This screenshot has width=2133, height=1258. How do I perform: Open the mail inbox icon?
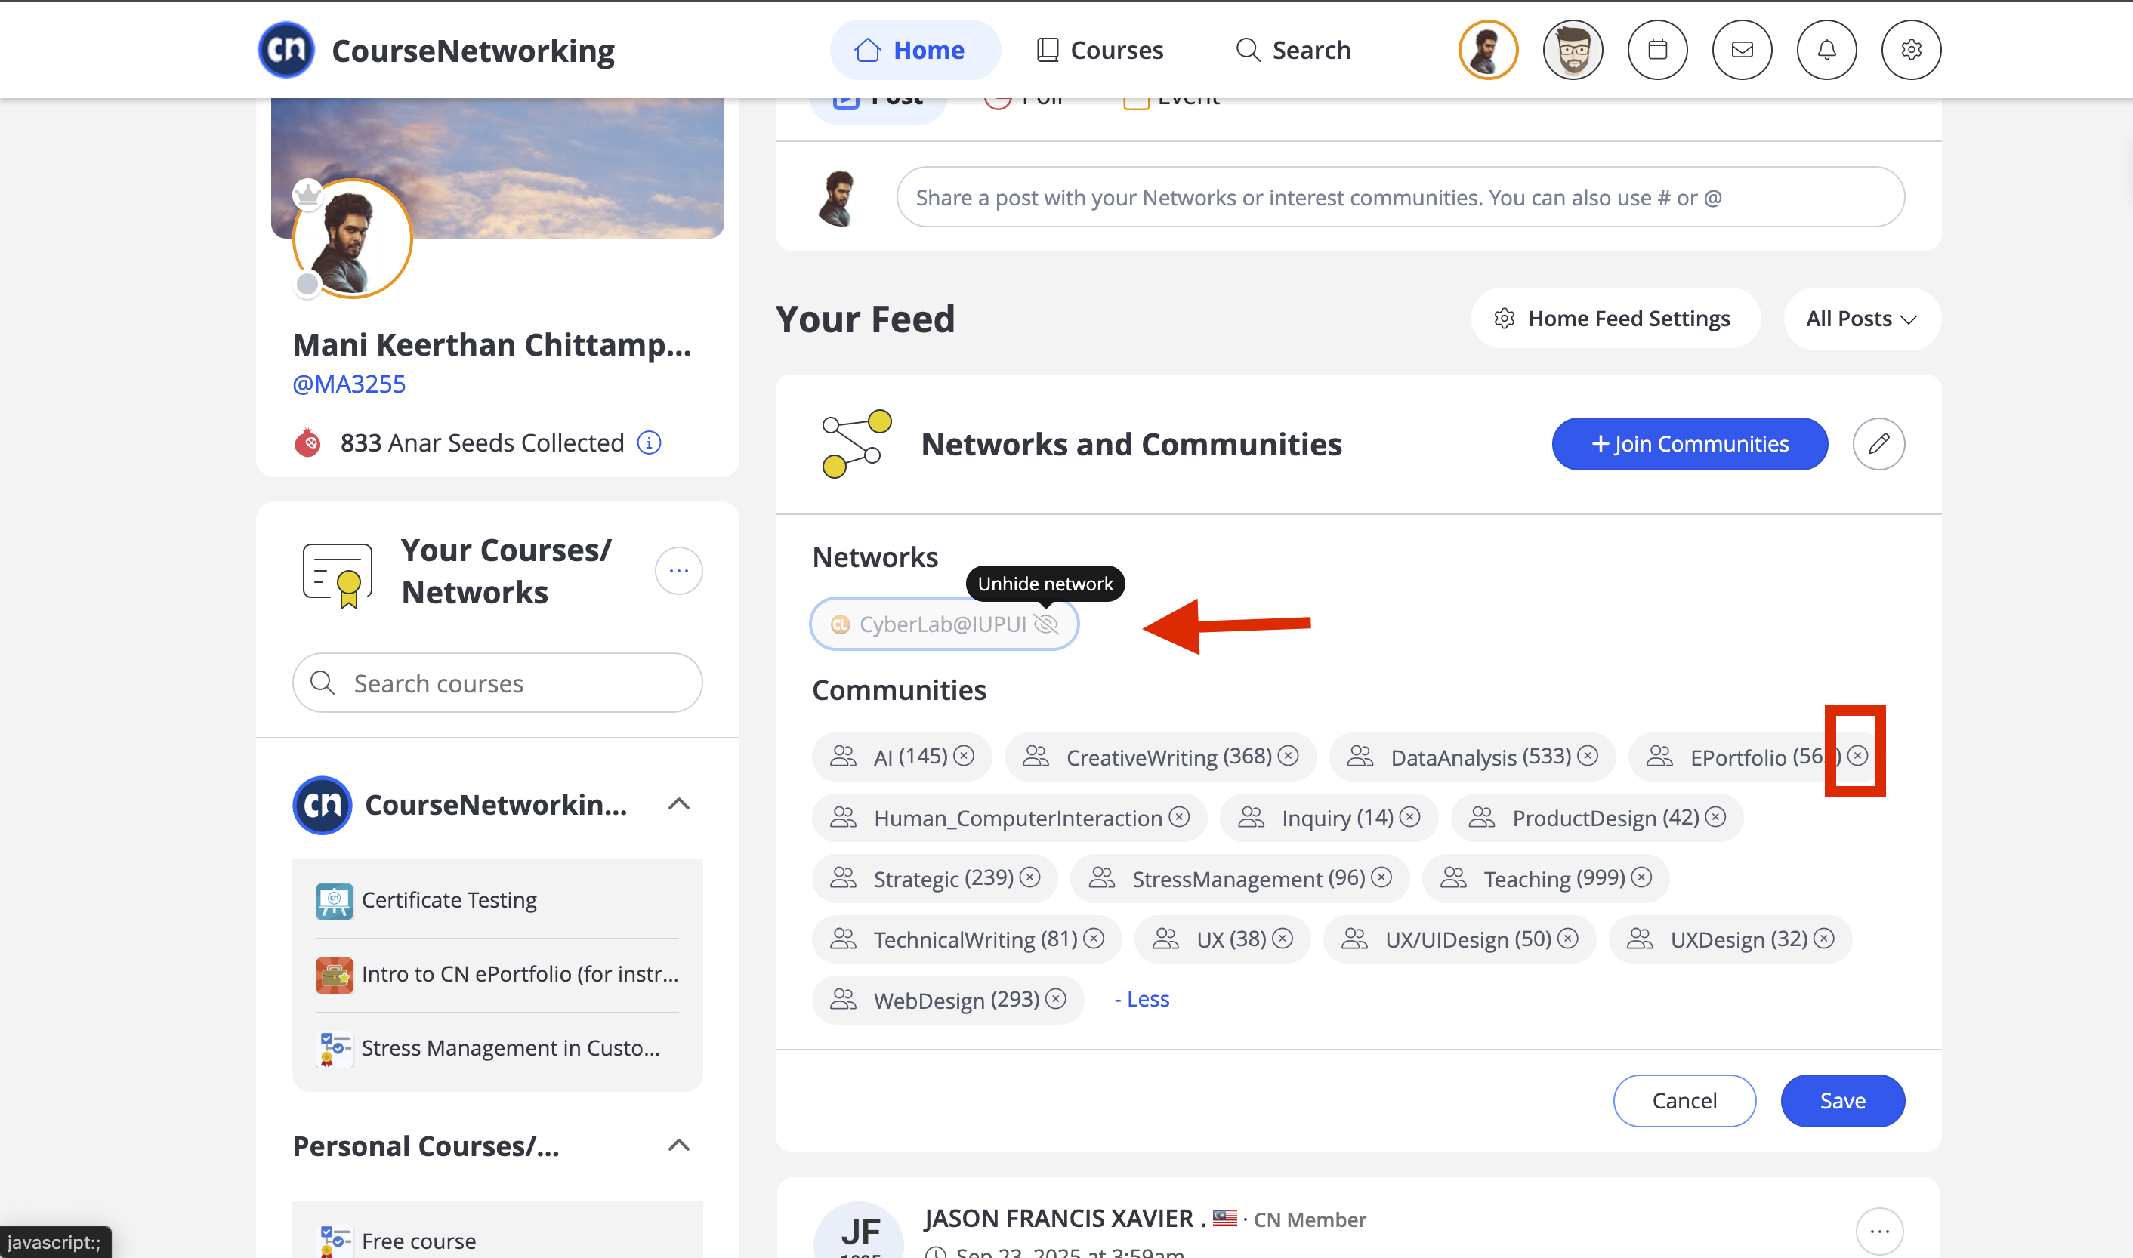point(1743,50)
